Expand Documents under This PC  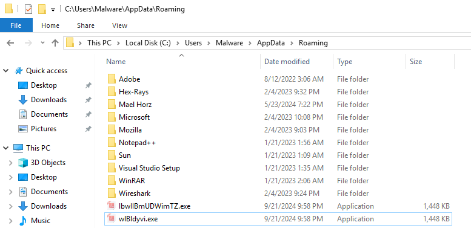click(10, 192)
